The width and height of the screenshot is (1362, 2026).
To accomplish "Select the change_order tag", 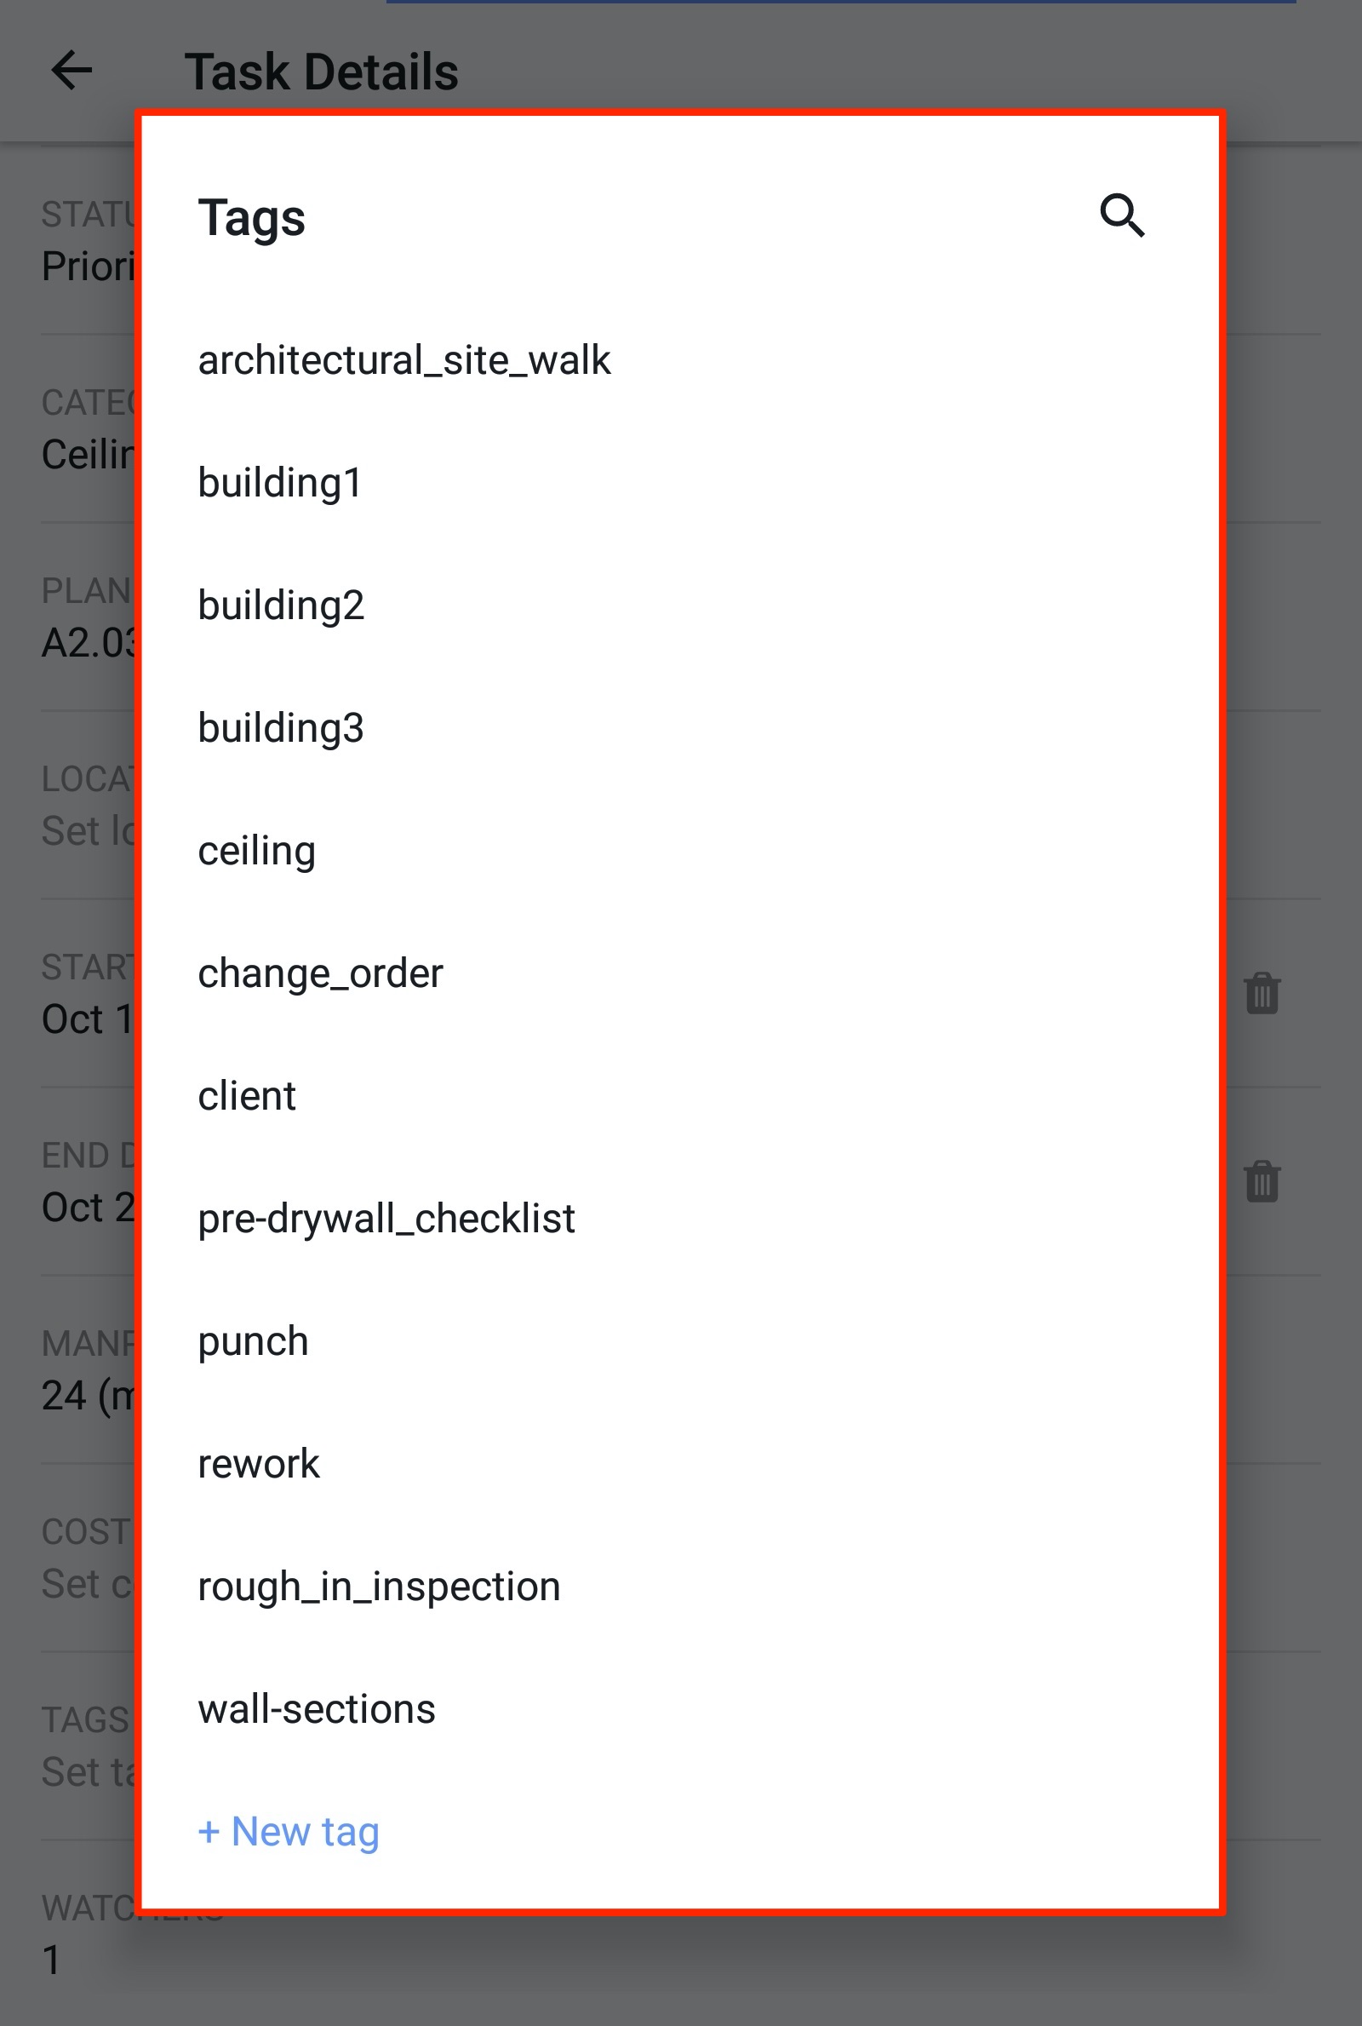I will click(321, 973).
